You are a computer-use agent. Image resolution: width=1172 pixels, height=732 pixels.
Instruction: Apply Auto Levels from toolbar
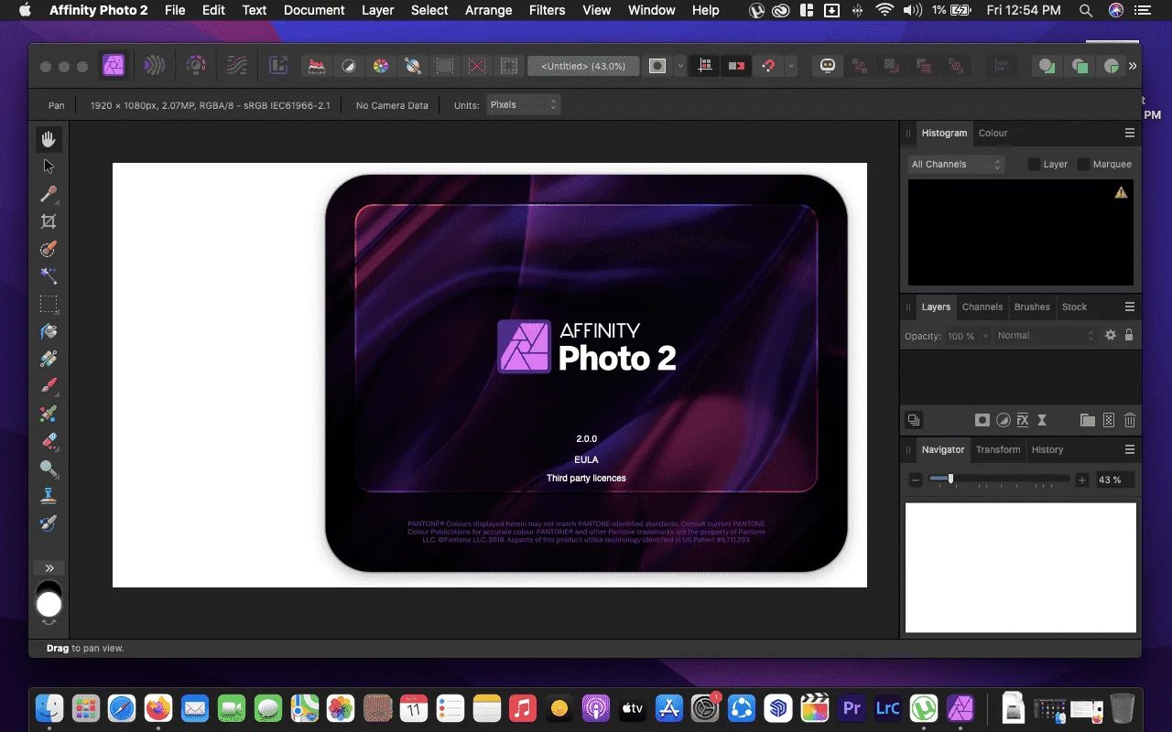pos(316,66)
